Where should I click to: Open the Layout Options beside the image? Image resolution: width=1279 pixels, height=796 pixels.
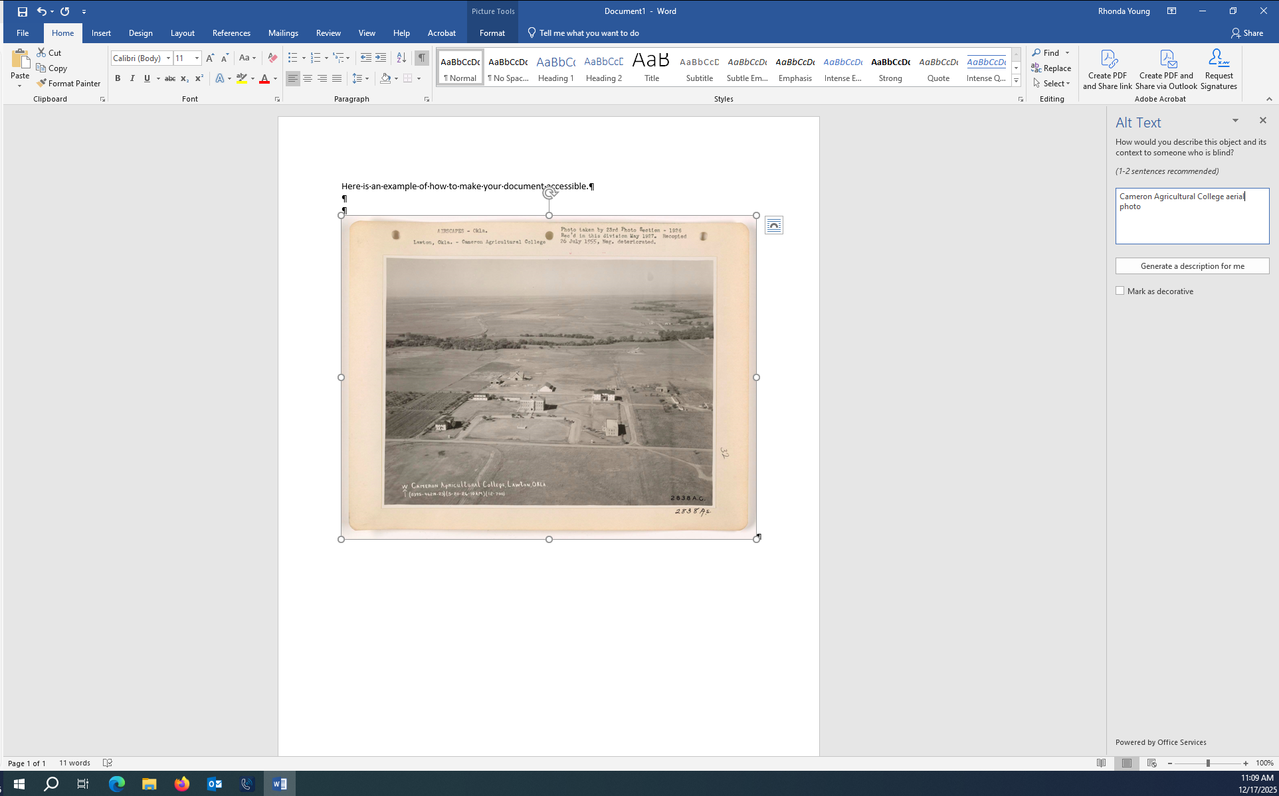pos(773,224)
